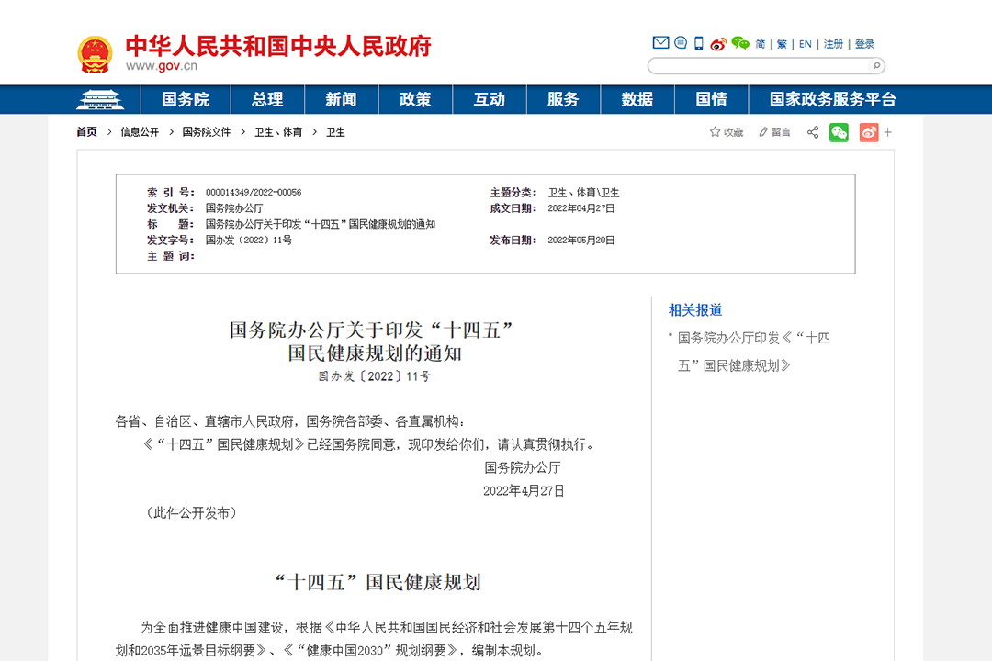Select the Weibo icon in the header

click(x=718, y=42)
